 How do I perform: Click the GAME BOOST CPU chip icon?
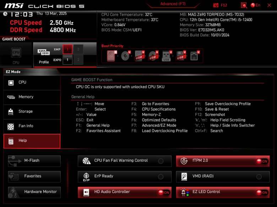tap(16, 52)
